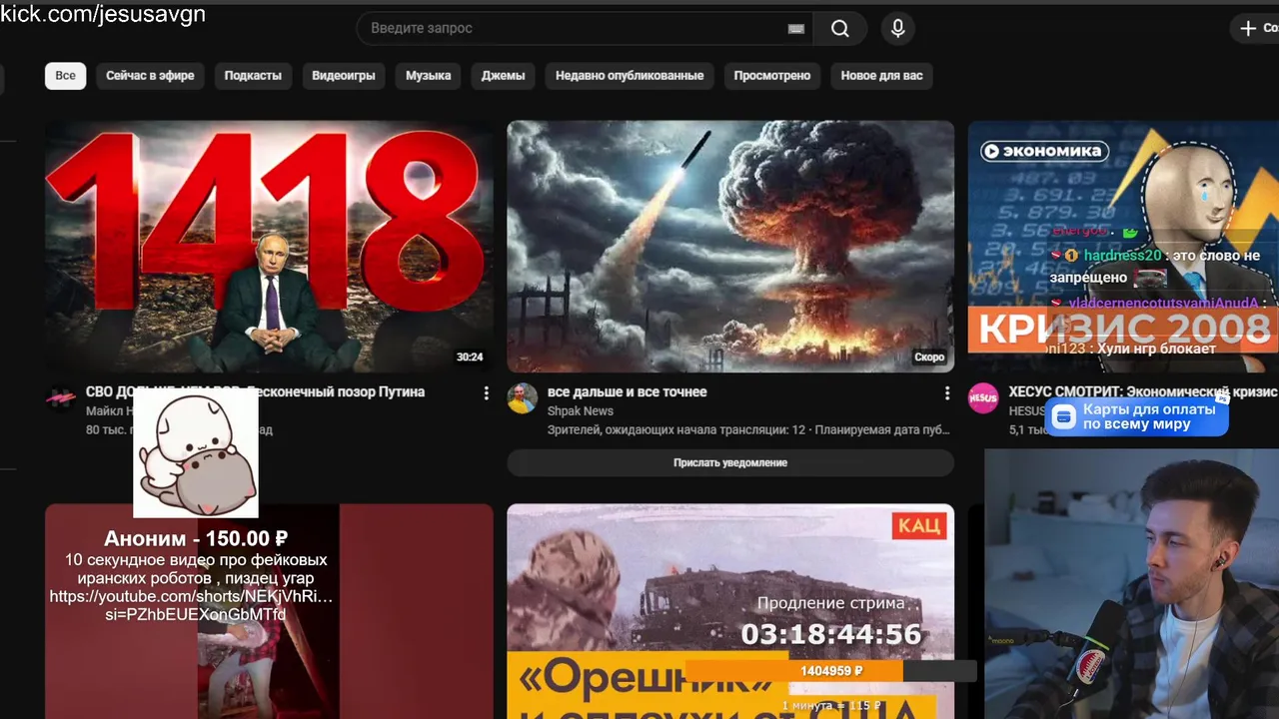Open options menu for Putin video

coord(487,393)
